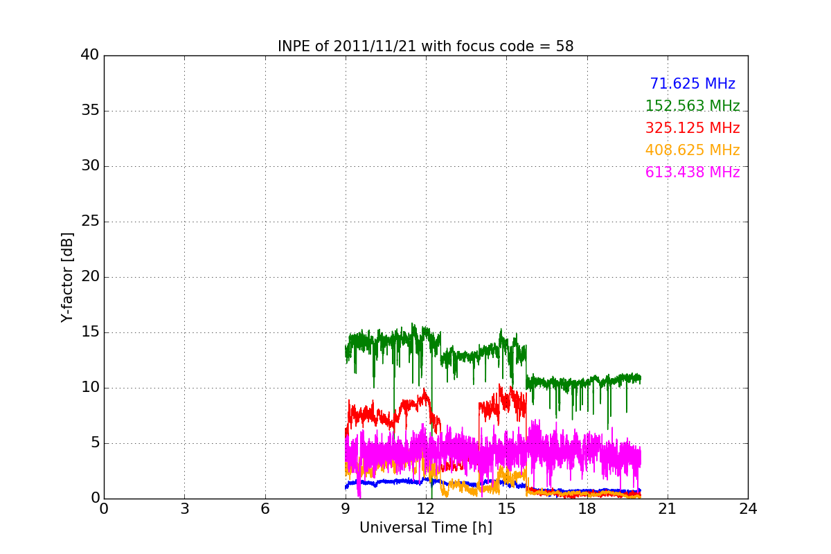Click the x-axis tick label 9
Screen dimensions: 831x554
coord(346,509)
